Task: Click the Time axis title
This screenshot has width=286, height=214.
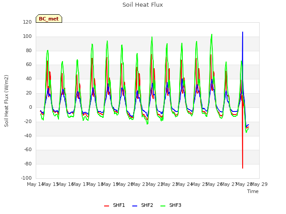Action: (x=253, y=191)
